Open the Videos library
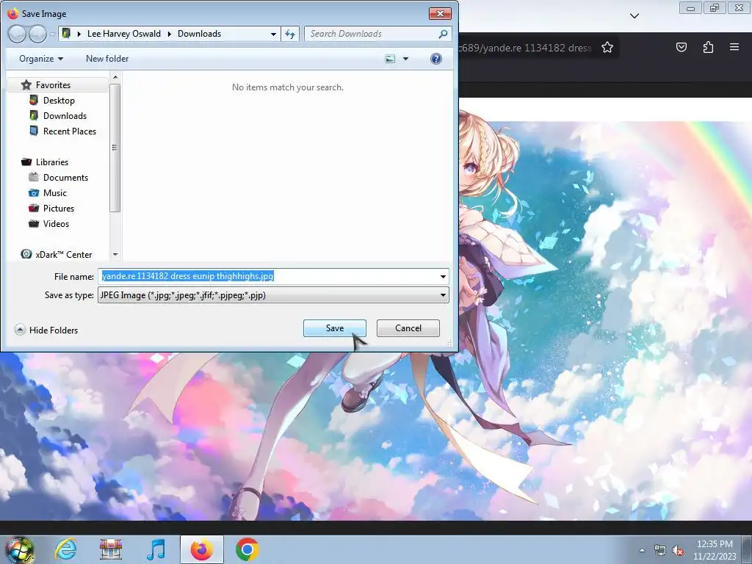The image size is (752, 564). 56,223
